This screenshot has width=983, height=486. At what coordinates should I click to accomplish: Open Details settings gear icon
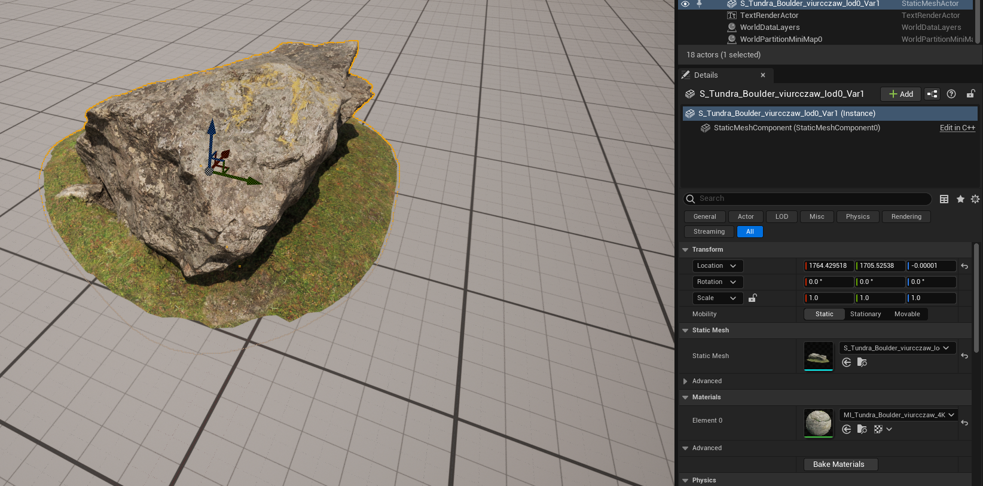pyautogui.click(x=975, y=199)
